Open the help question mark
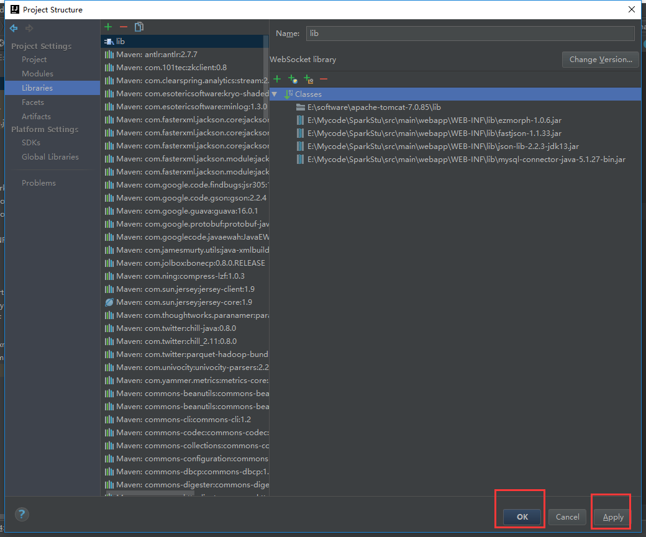Image resolution: width=646 pixels, height=537 pixels. 22,514
